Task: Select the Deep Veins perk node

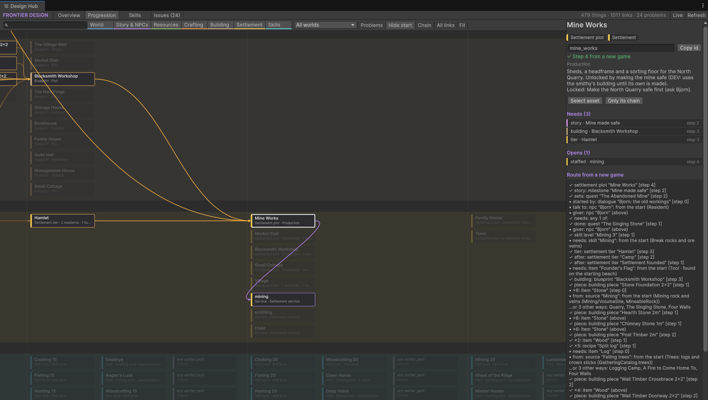Action: [354, 394]
